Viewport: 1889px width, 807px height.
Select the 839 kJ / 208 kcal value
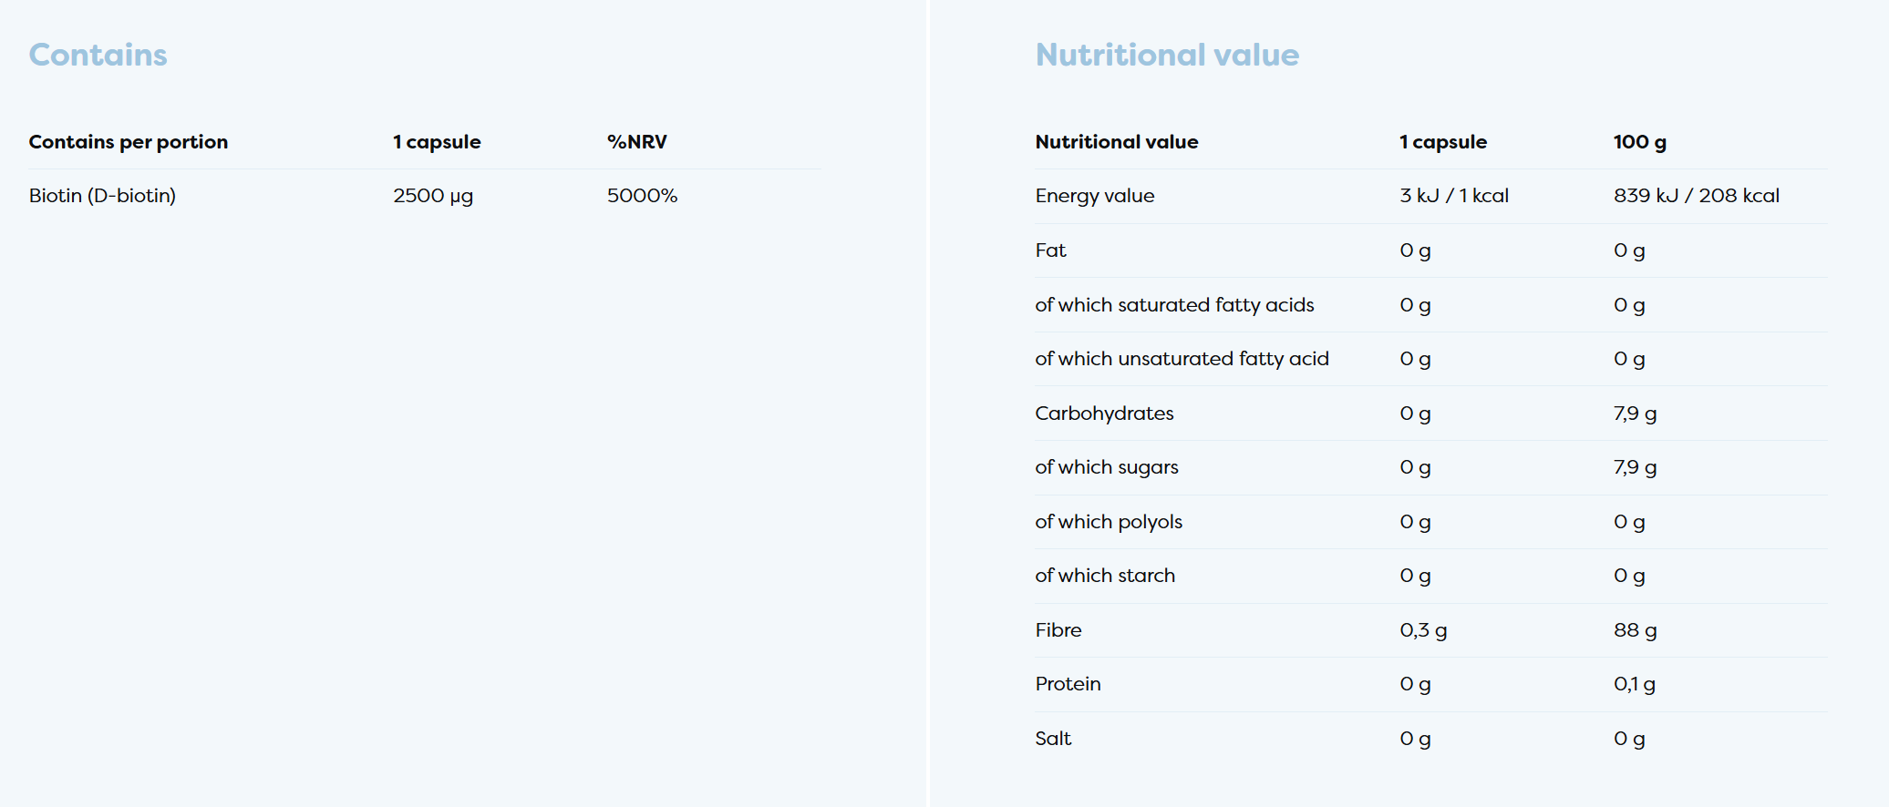(1696, 196)
